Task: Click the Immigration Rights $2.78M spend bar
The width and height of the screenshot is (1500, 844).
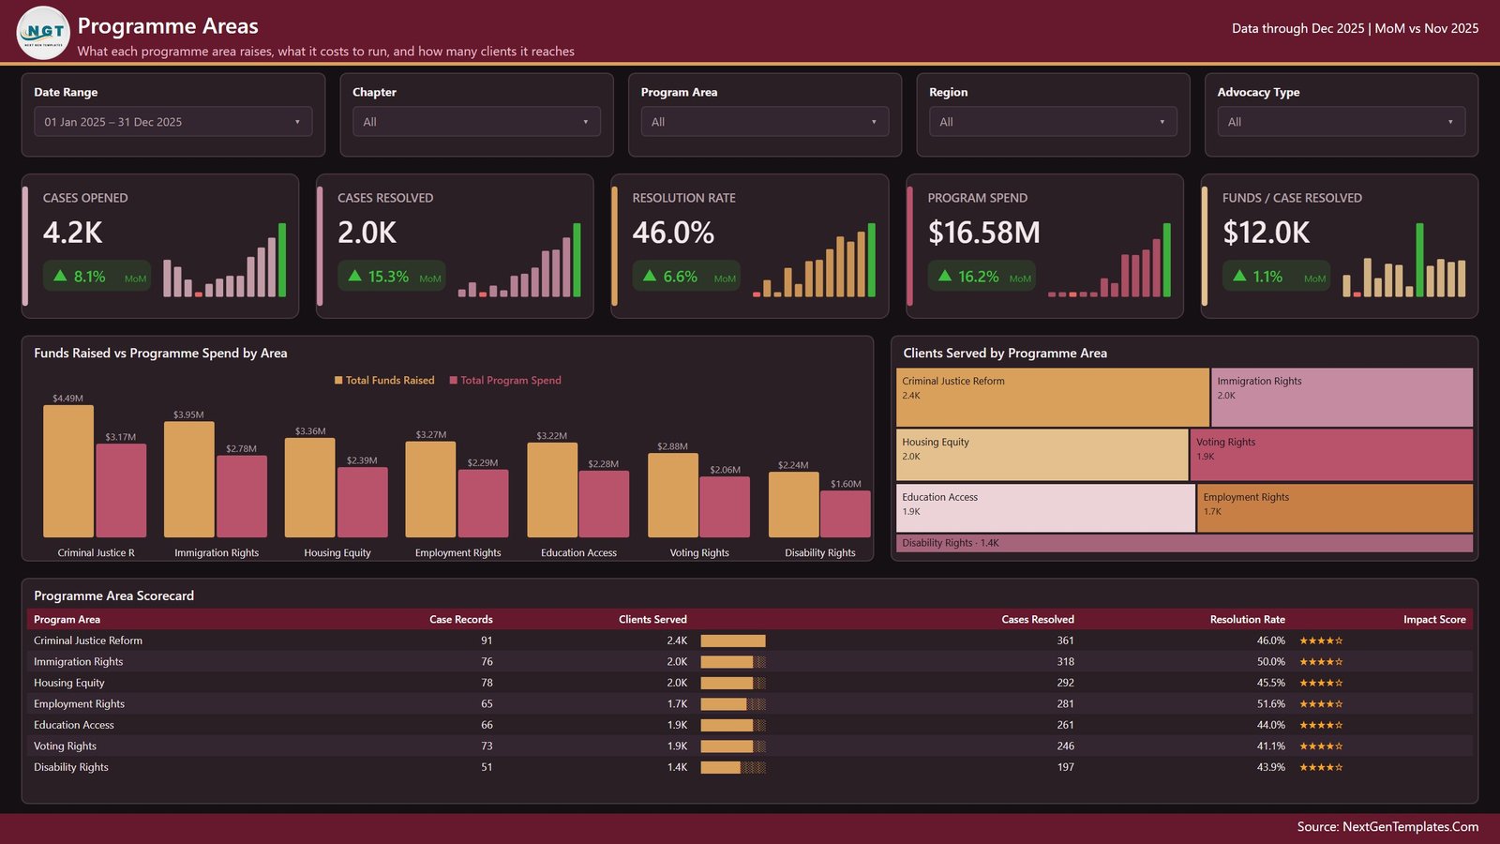Action: 242,496
